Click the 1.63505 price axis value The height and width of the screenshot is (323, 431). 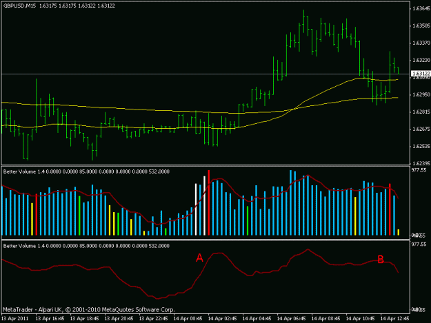pos(421,25)
